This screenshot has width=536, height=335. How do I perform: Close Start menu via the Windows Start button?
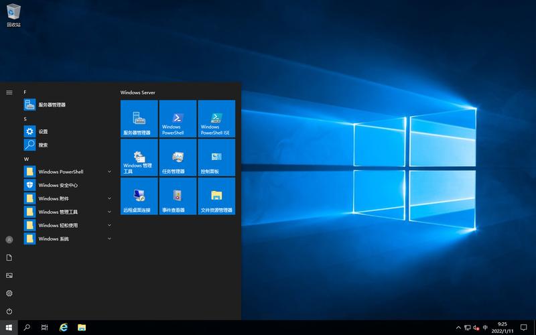pyautogui.click(x=9, y=328)
